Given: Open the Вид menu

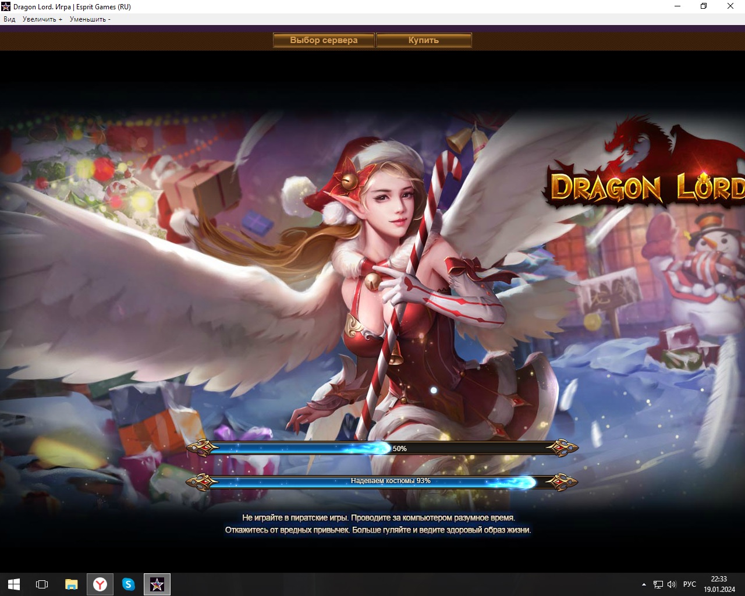Looking at the screenshot, I should pyautogui.click(x=9, y=19).
